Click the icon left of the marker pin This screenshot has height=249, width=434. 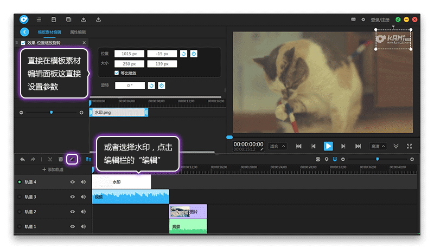(x=318, y=159)
